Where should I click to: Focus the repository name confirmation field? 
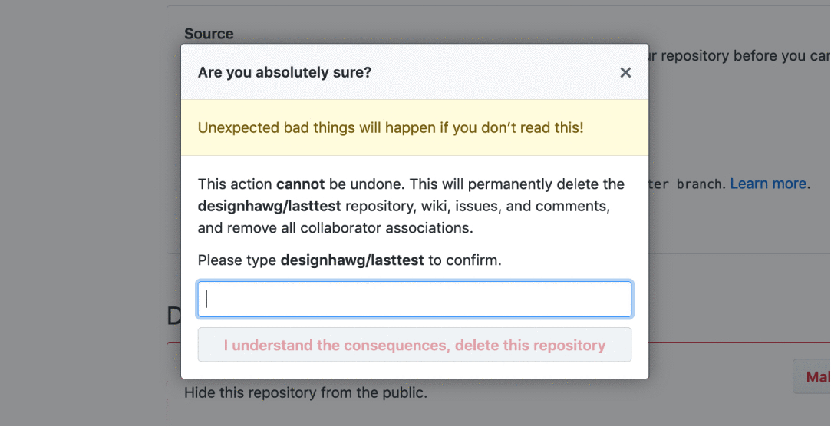[414, 300]
